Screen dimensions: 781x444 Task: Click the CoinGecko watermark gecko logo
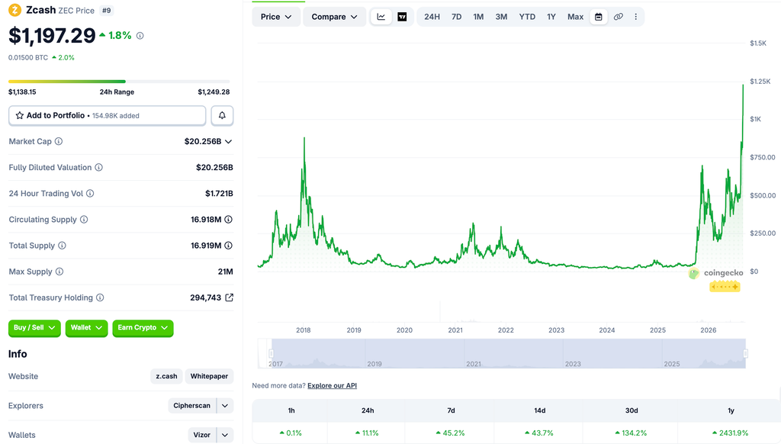(693, 273)
